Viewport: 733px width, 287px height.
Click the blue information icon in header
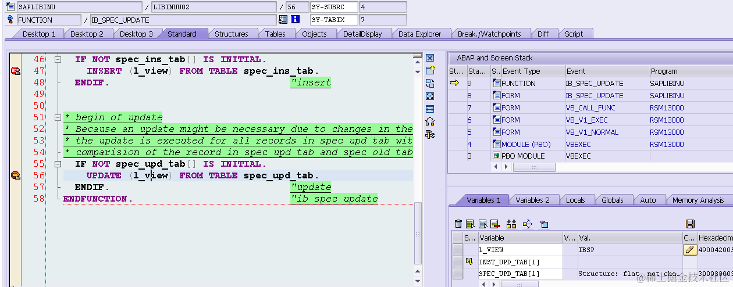pyautogui.click(x=295, y=20)
